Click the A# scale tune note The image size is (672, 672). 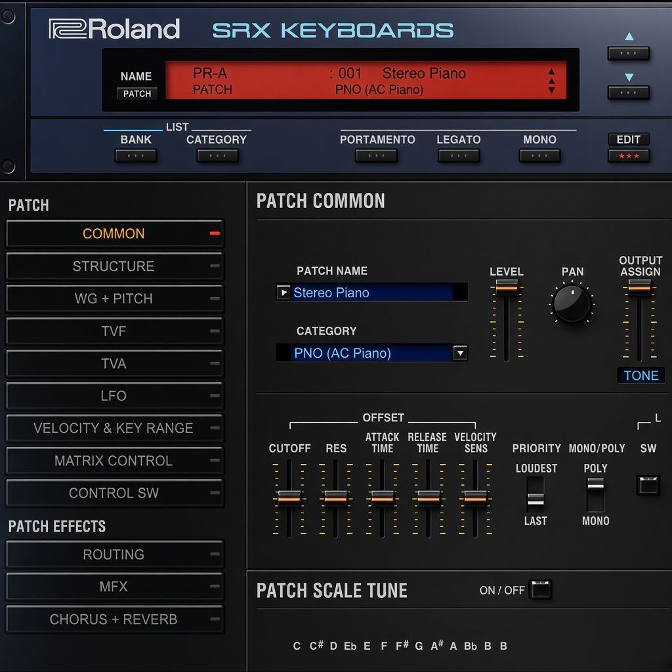coord(436,646)
